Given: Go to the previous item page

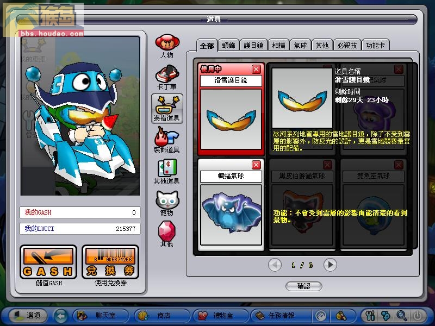Looking at the screenshot, I should [x=275, y=265].
